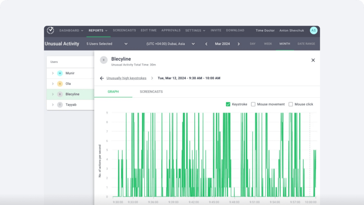Expand the Tayyab user row chevron
The image size is (364, 205).
point(53,105)
